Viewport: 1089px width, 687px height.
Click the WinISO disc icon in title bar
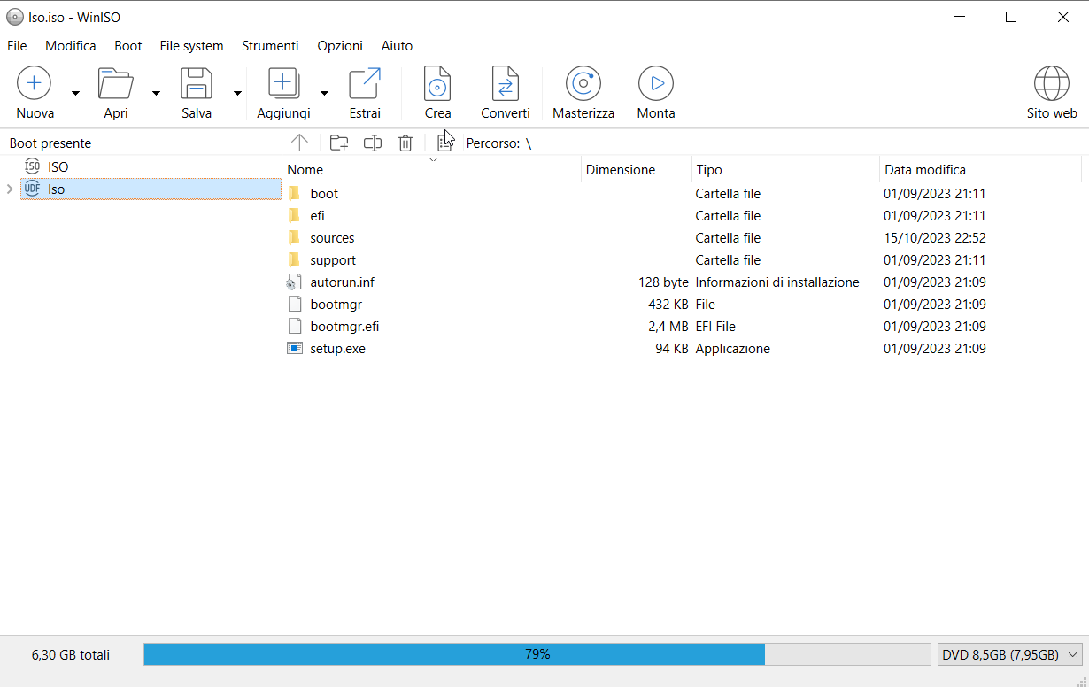click(x=14, y=17)
